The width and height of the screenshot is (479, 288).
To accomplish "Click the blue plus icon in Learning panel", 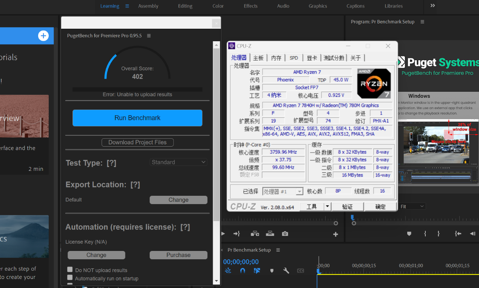I will pyautogui.click(x=43, y=36).
